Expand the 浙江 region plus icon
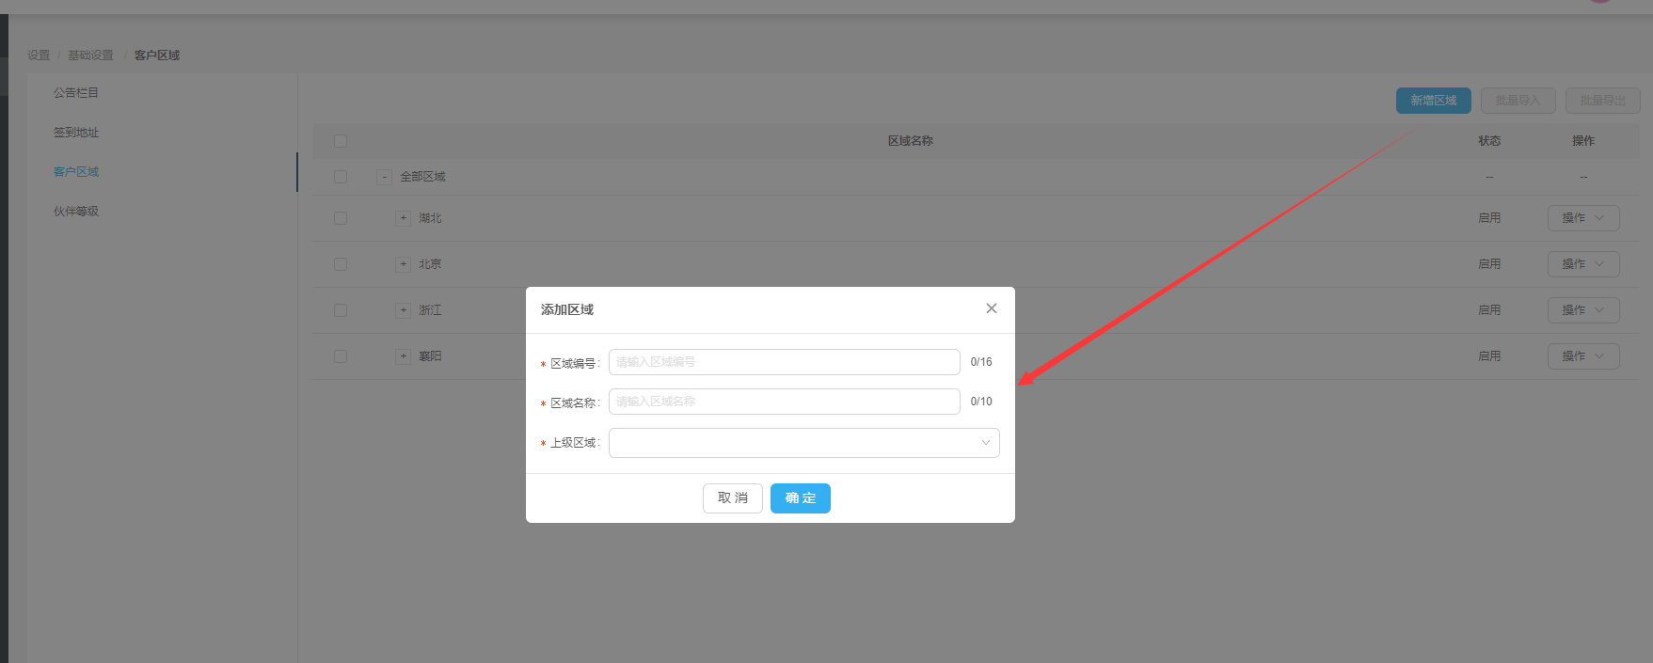Viewport: 1653px width, 663px height. [x=403, y=310]
